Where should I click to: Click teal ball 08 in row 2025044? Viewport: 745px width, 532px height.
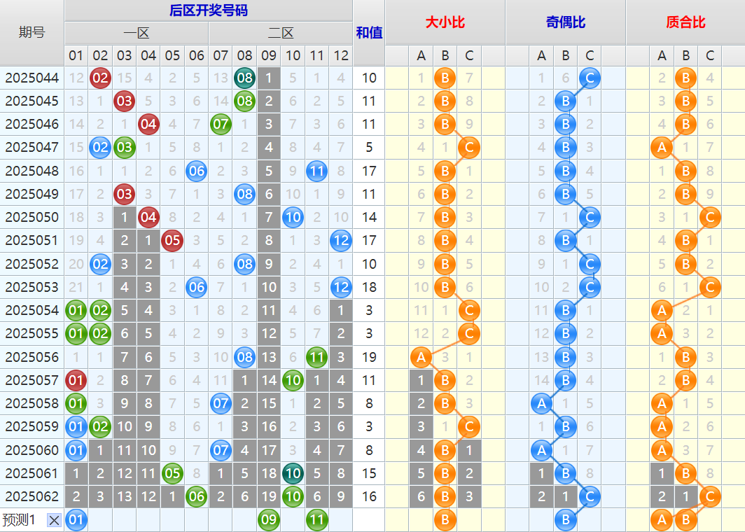pyautogui.click(x=244, y=78)
